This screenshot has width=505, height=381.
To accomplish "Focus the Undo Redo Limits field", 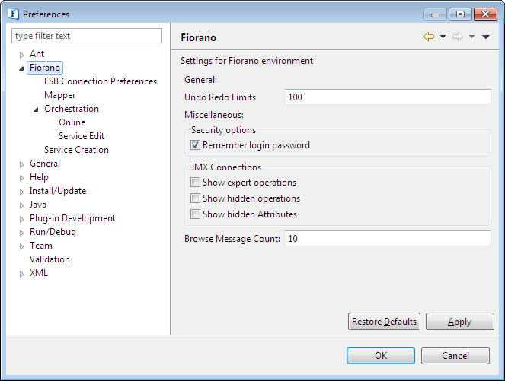I will 388,97.
